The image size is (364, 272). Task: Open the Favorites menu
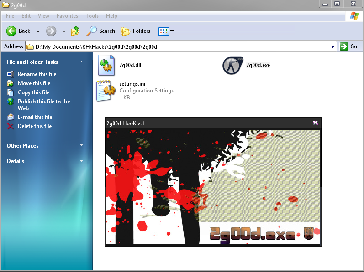(67, 16)
